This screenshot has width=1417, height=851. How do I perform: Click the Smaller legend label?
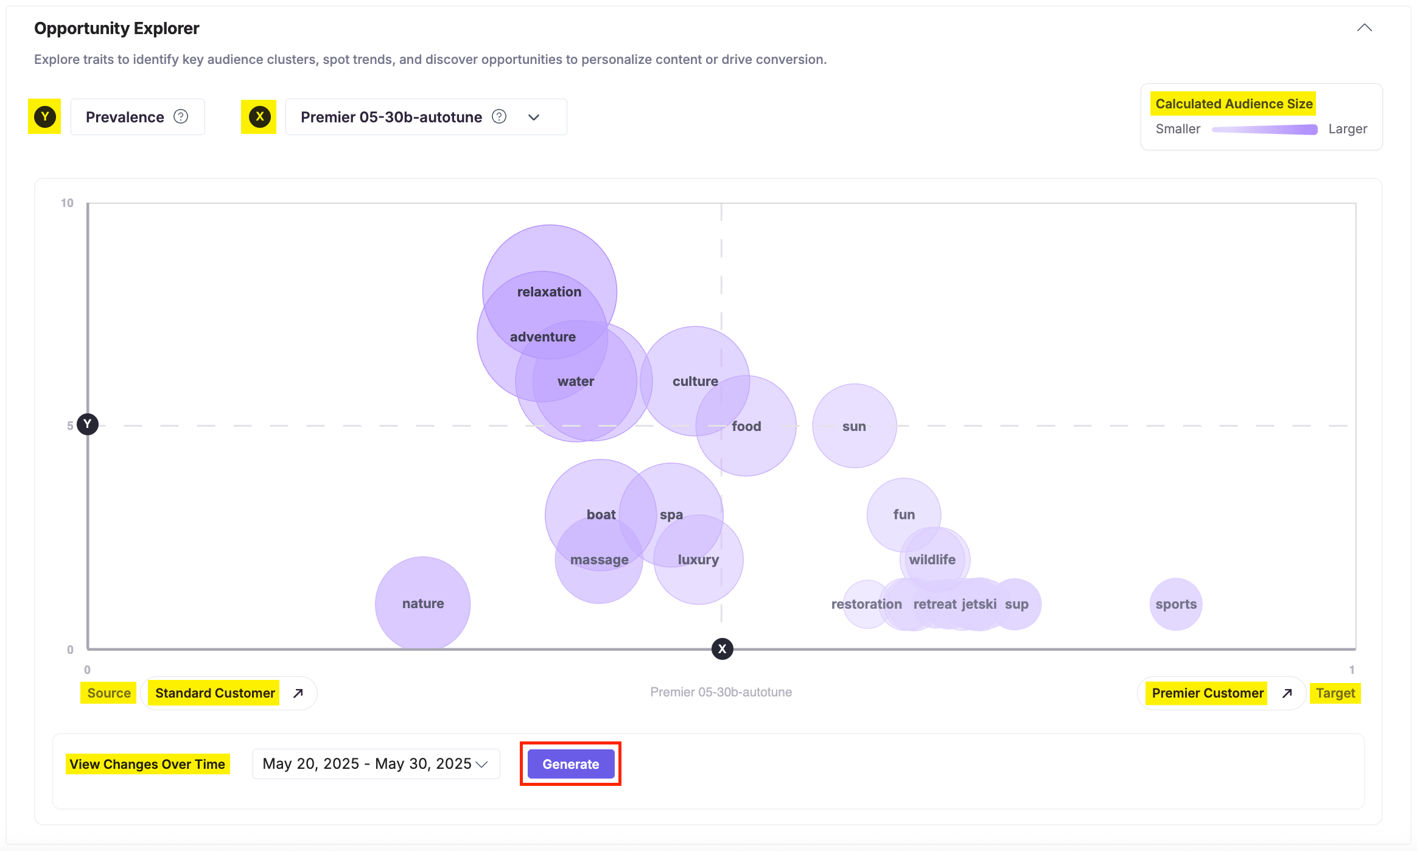click(x=1178, y=129)
